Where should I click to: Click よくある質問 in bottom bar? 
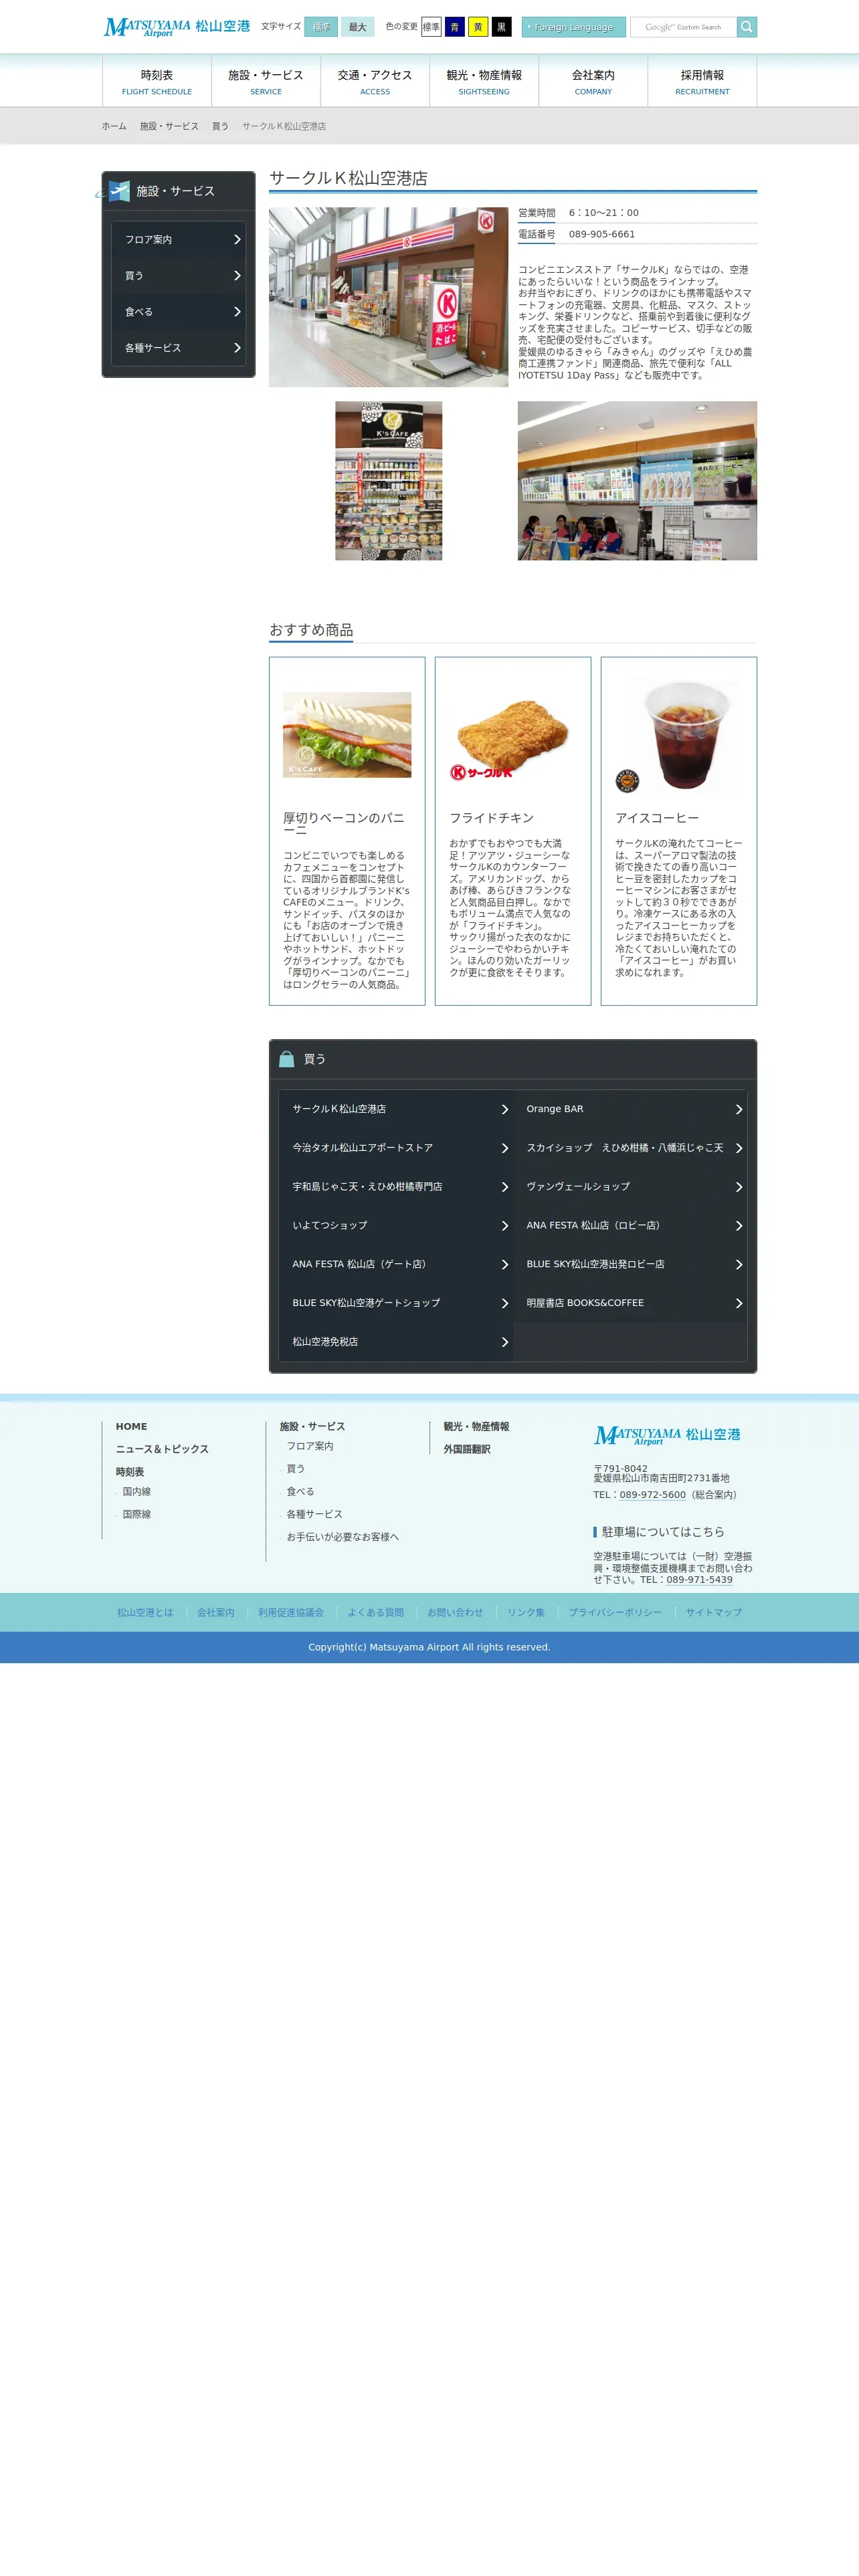[x=376, y=1612]
